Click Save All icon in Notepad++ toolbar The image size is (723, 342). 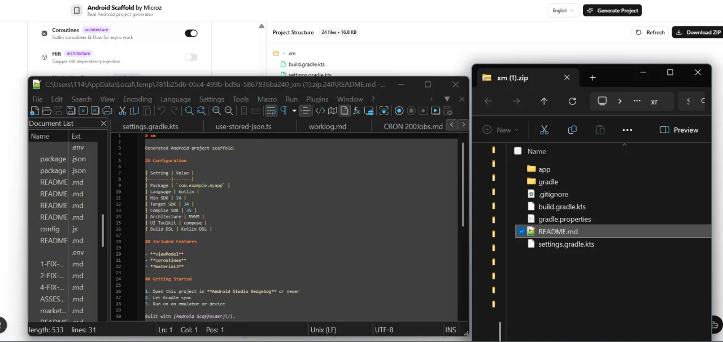(71, 111)
